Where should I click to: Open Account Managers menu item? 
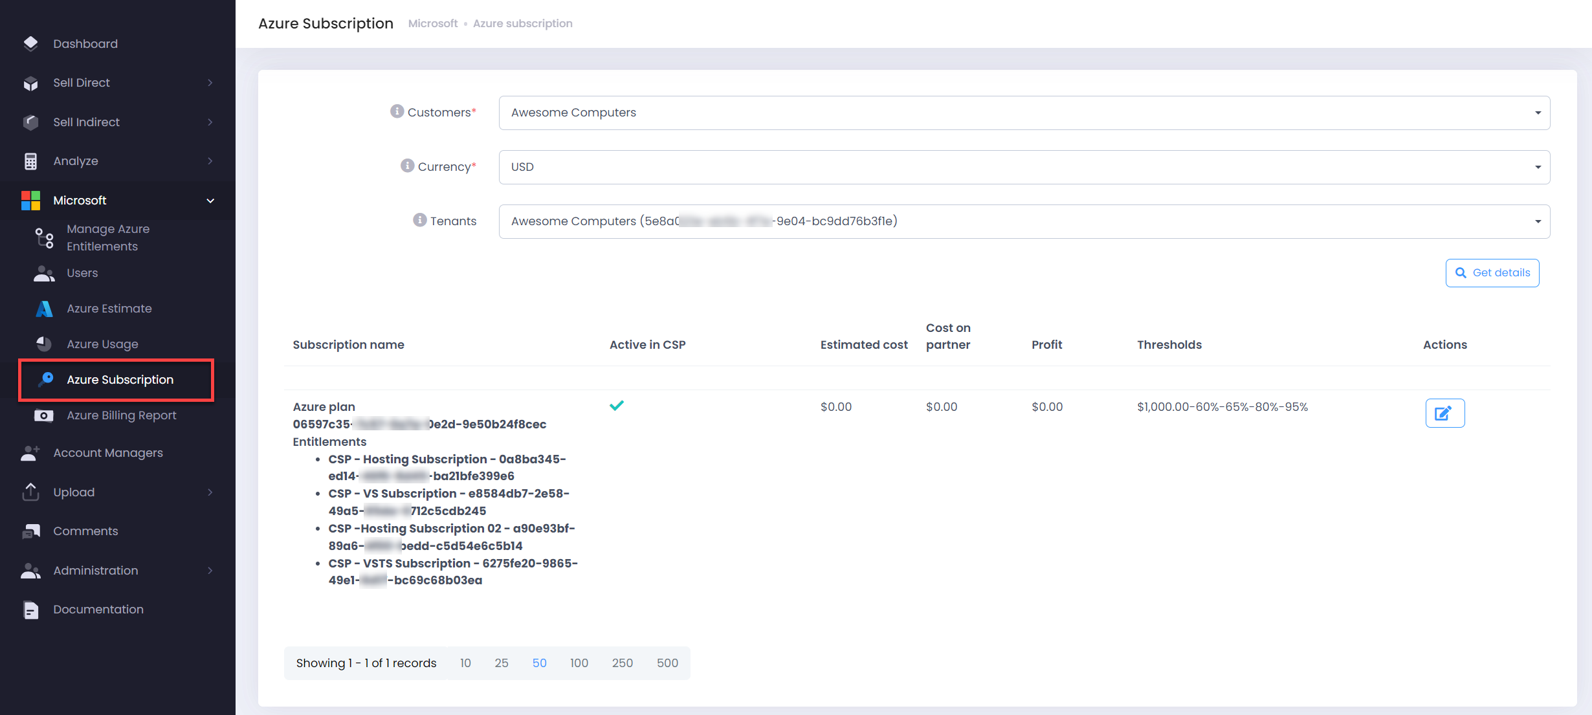pyautogui.click(x=108, y=453)
